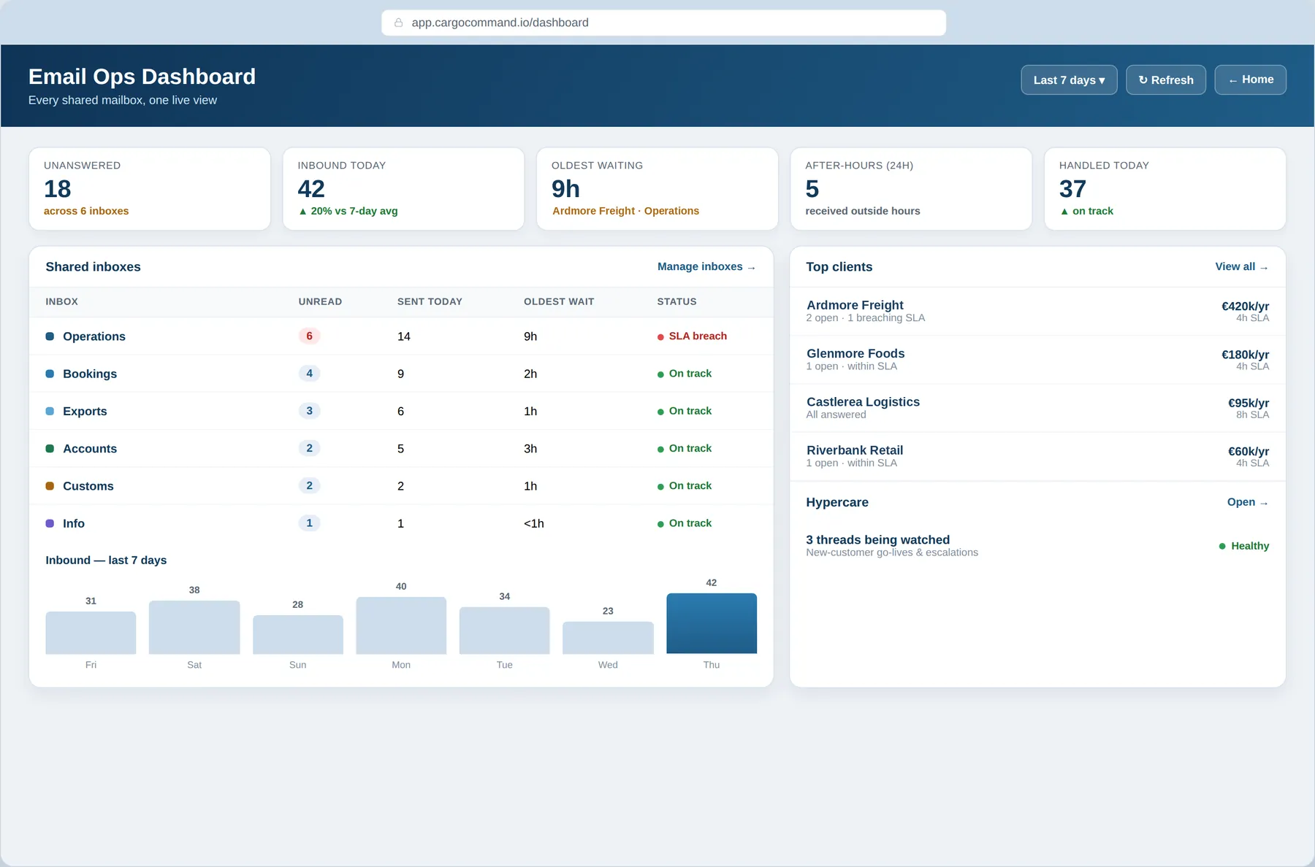
Task: Open Castlerea Logistics client row
Action: click(x=1037, y=408)
